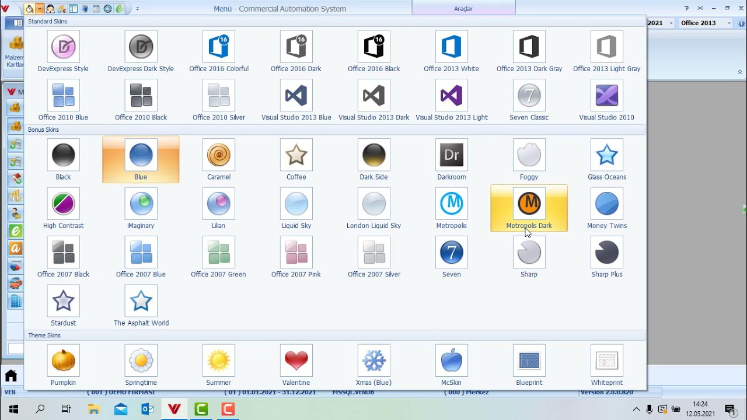747x420 pixels.
Task: Apply the Office 2010 Silver skin
Action: click(218, 100)
